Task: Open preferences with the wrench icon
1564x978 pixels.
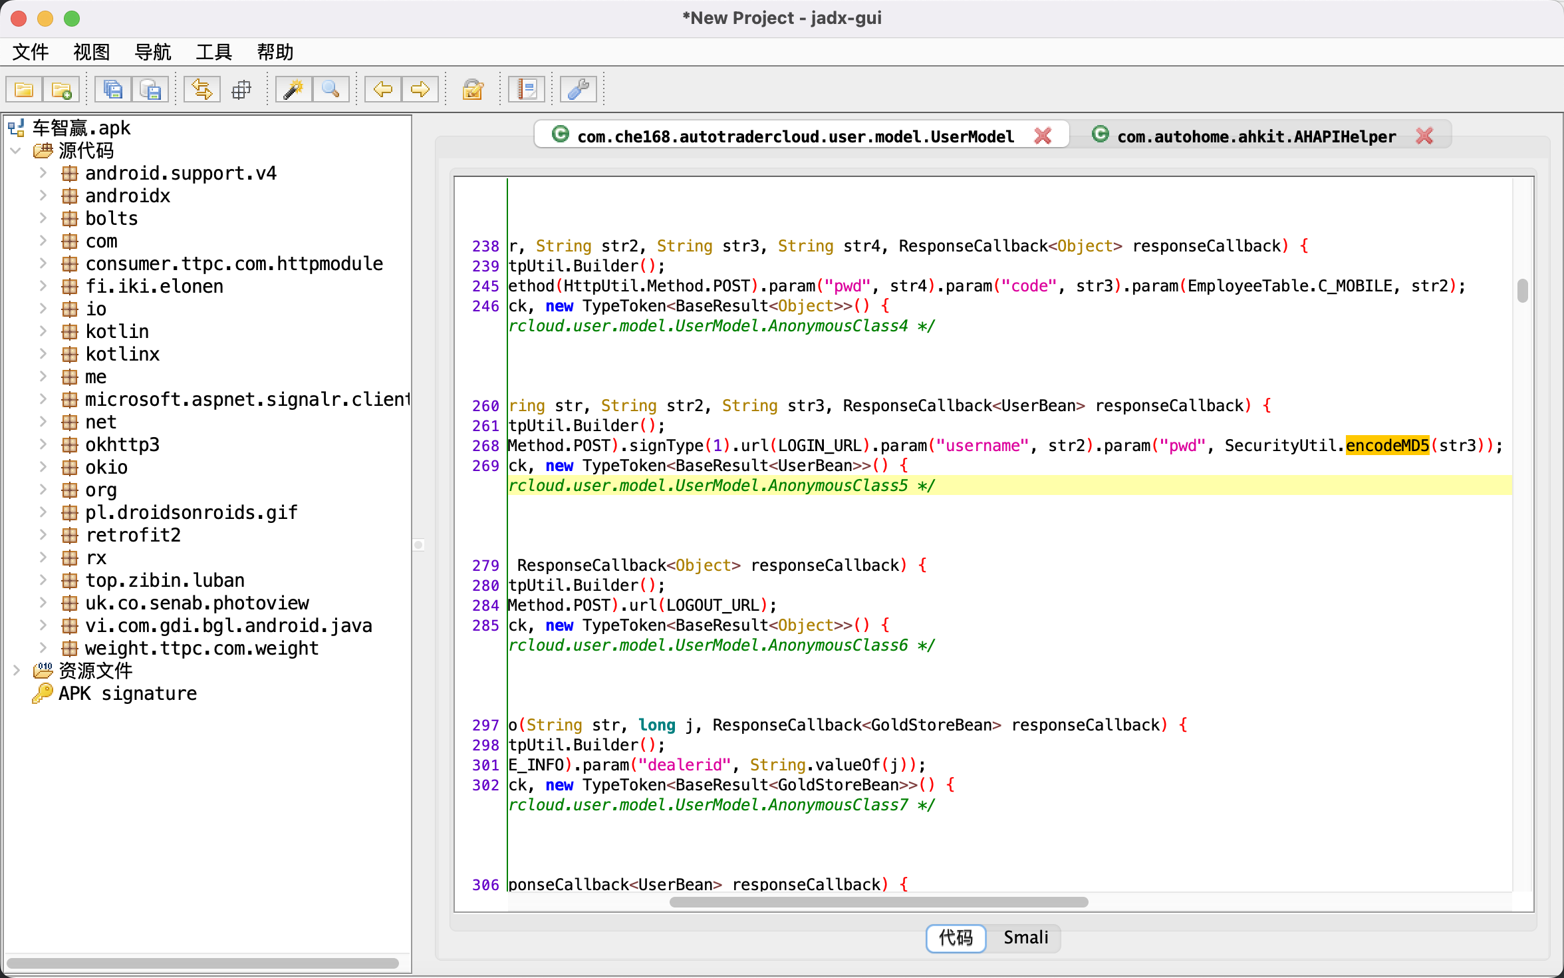Action: click(x=578, y=89)
